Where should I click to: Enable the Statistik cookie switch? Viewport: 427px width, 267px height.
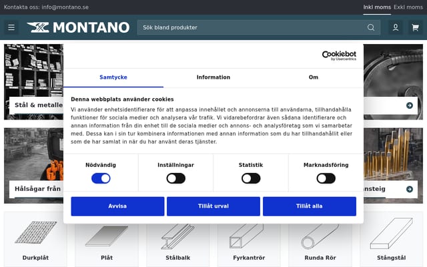(x=251, y=178)
